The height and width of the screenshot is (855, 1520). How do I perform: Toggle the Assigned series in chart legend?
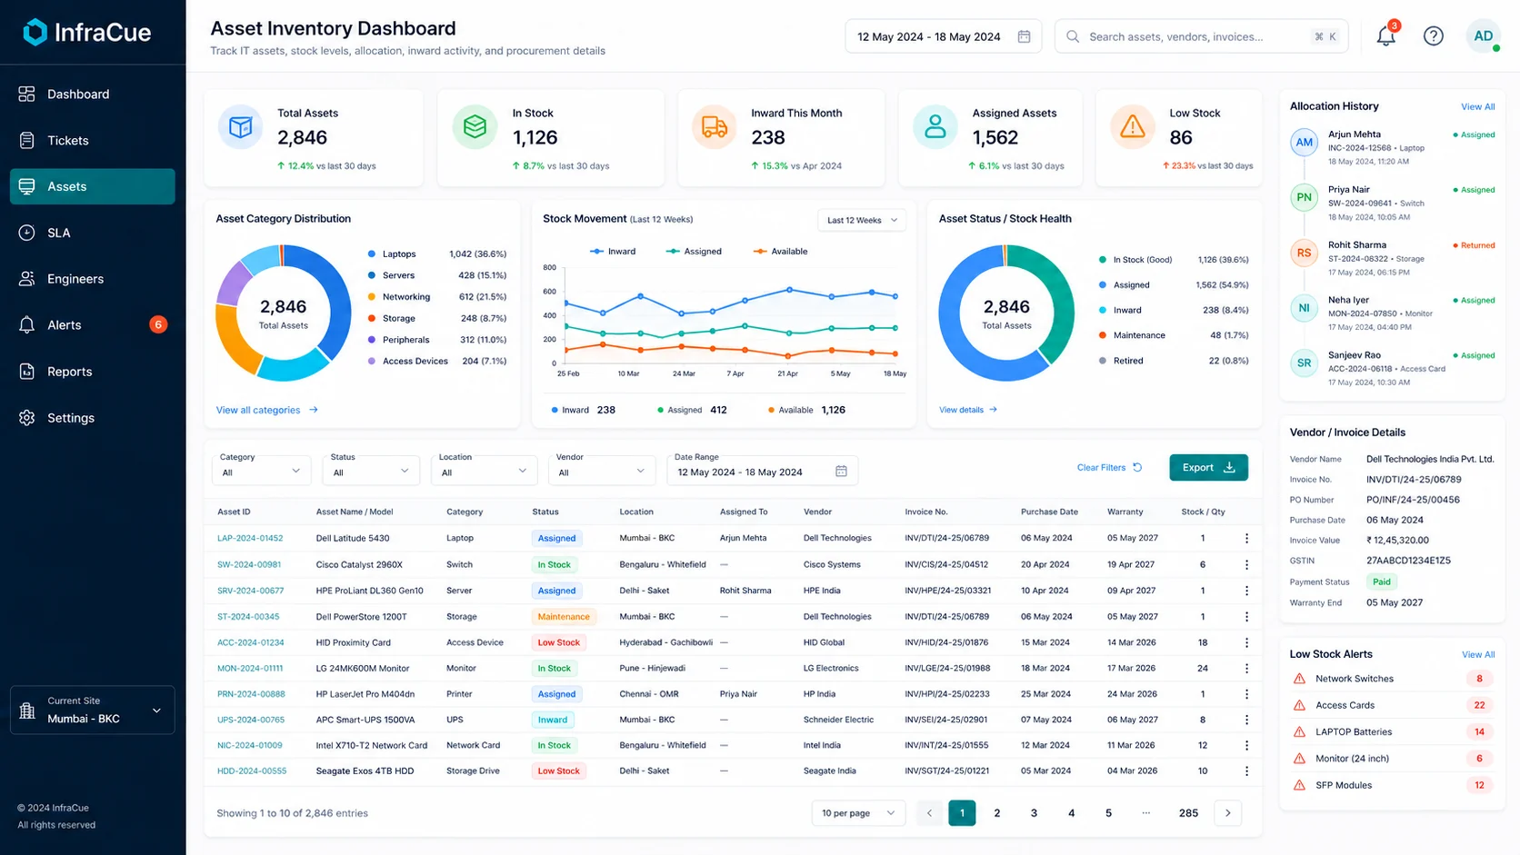(x=694, y=252)
